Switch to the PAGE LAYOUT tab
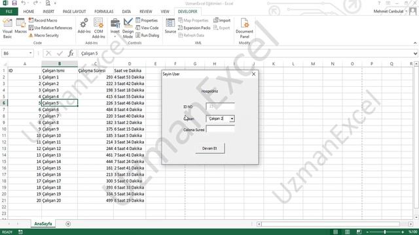 [x=74, y=12]
